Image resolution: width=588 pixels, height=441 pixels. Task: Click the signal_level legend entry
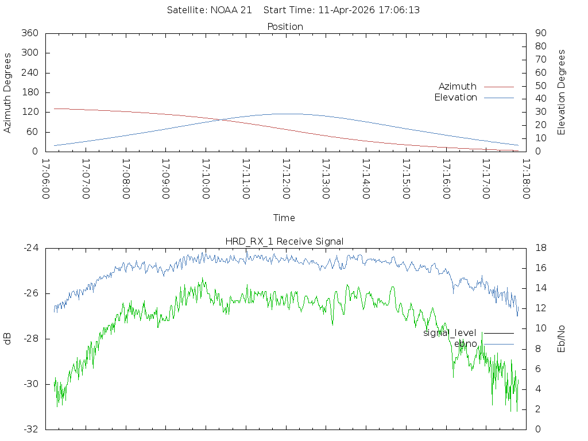coord(450,332)
